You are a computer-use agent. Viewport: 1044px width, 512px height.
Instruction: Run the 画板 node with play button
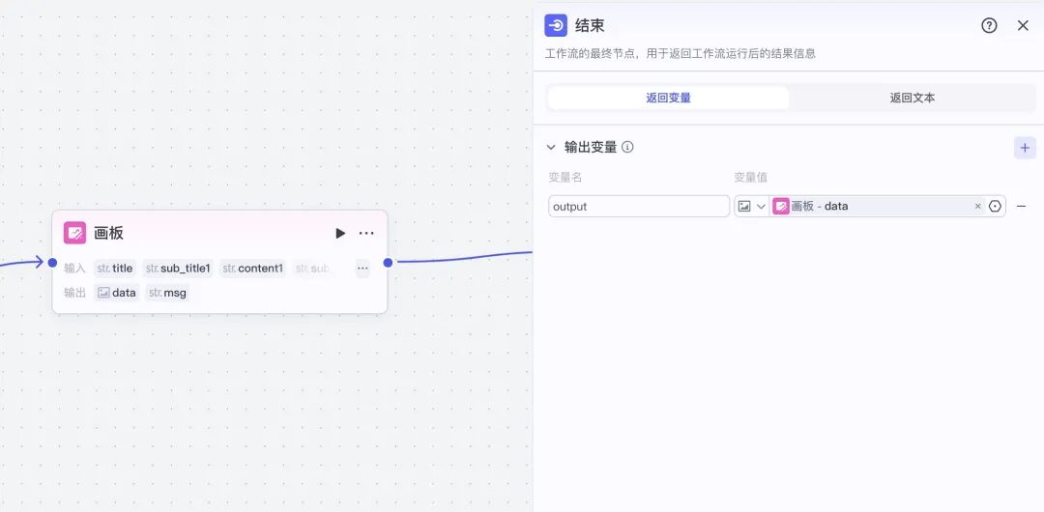[340, 233]
